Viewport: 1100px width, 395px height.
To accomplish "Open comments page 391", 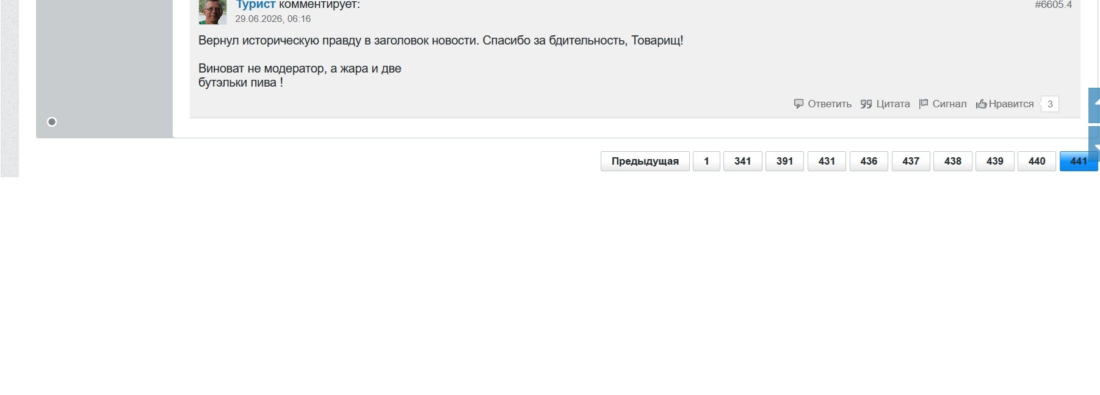I will click(785, 162).
